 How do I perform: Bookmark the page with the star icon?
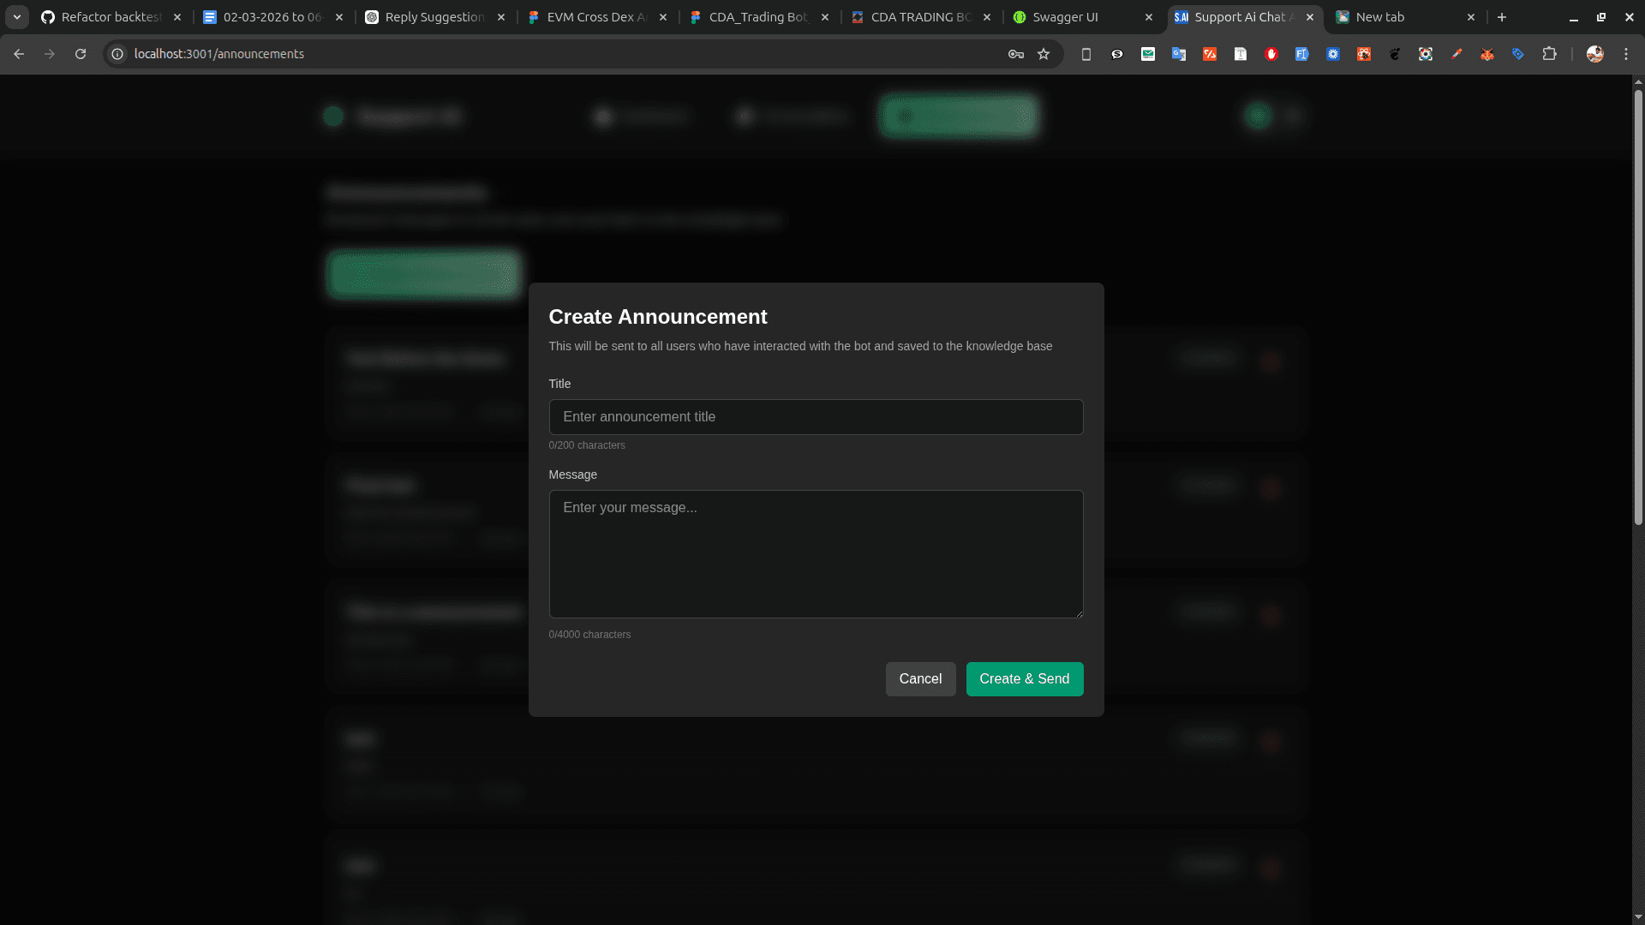[x=1044, y=54]
